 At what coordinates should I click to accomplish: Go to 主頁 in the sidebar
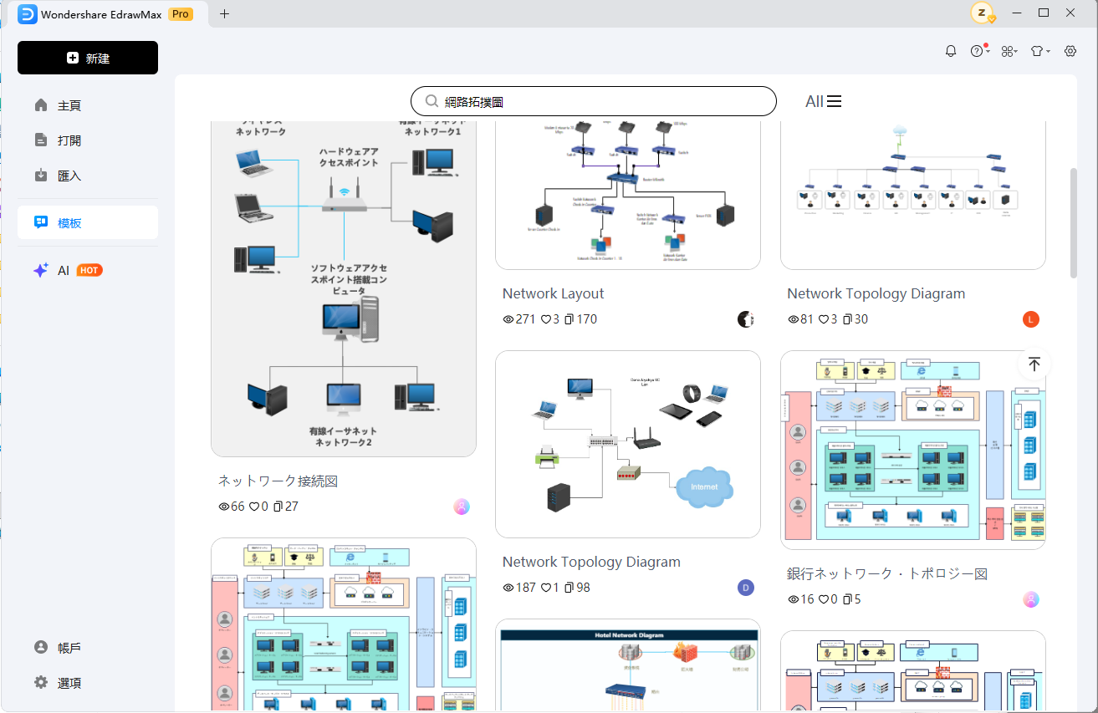(69, 105)
